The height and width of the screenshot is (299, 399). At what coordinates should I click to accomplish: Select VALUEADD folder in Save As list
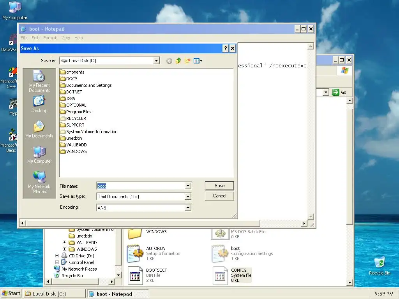74,145
